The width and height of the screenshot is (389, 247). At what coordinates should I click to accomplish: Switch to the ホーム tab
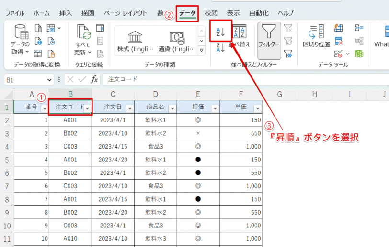(41, 13)
